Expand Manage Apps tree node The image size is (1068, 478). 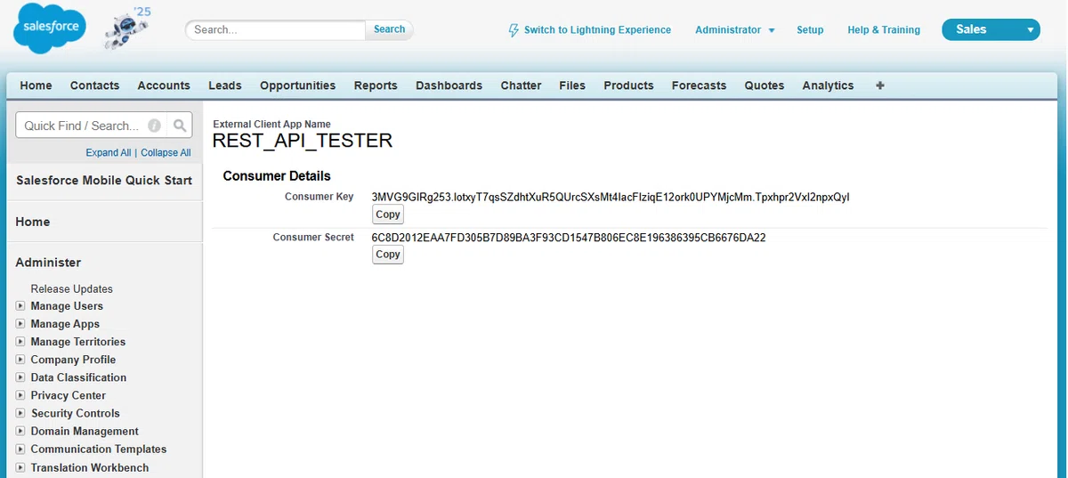[x=20, y=324]
